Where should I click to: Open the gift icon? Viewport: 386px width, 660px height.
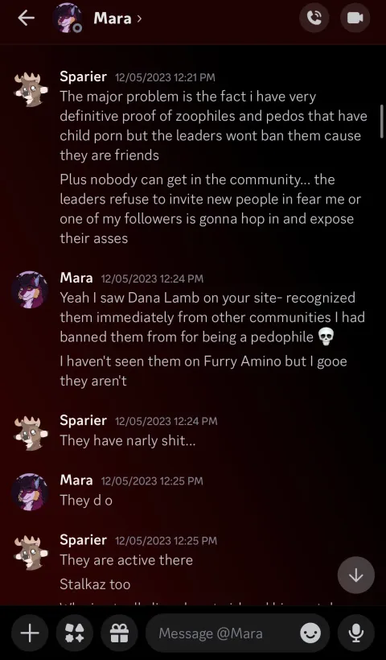point(119,633)
